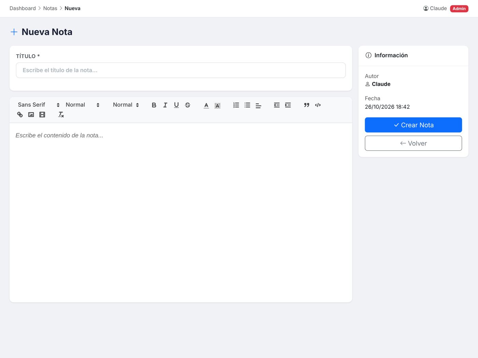Open the text color picker

pyautogui.click(x=206, y=105)
